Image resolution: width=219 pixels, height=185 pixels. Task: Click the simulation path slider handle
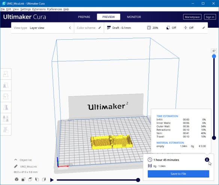point(138,180)
